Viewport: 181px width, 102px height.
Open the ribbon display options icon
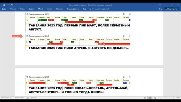(160, 5)
